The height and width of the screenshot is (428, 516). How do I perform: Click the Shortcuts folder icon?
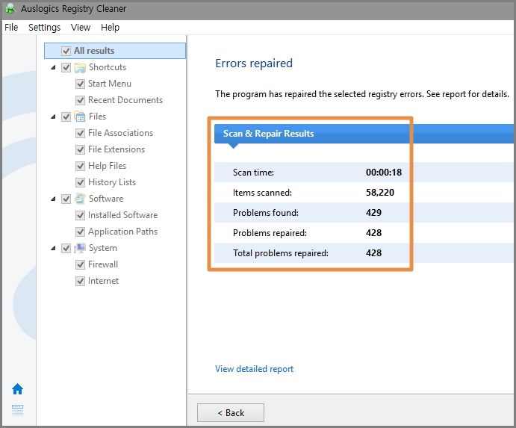click(80, 67)
